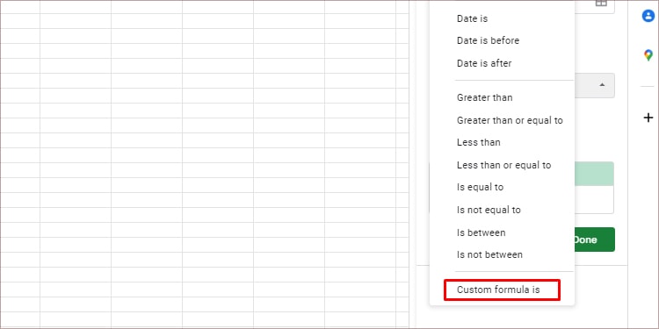Screen dimensions: 659x329
Task: Click the plus icon to get add-ons
Action: coord(648,118)
